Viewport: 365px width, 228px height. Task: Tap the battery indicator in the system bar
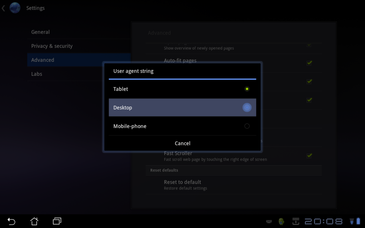358,221
